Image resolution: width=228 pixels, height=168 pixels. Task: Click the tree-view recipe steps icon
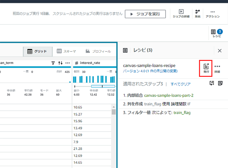tap(212, 83)
